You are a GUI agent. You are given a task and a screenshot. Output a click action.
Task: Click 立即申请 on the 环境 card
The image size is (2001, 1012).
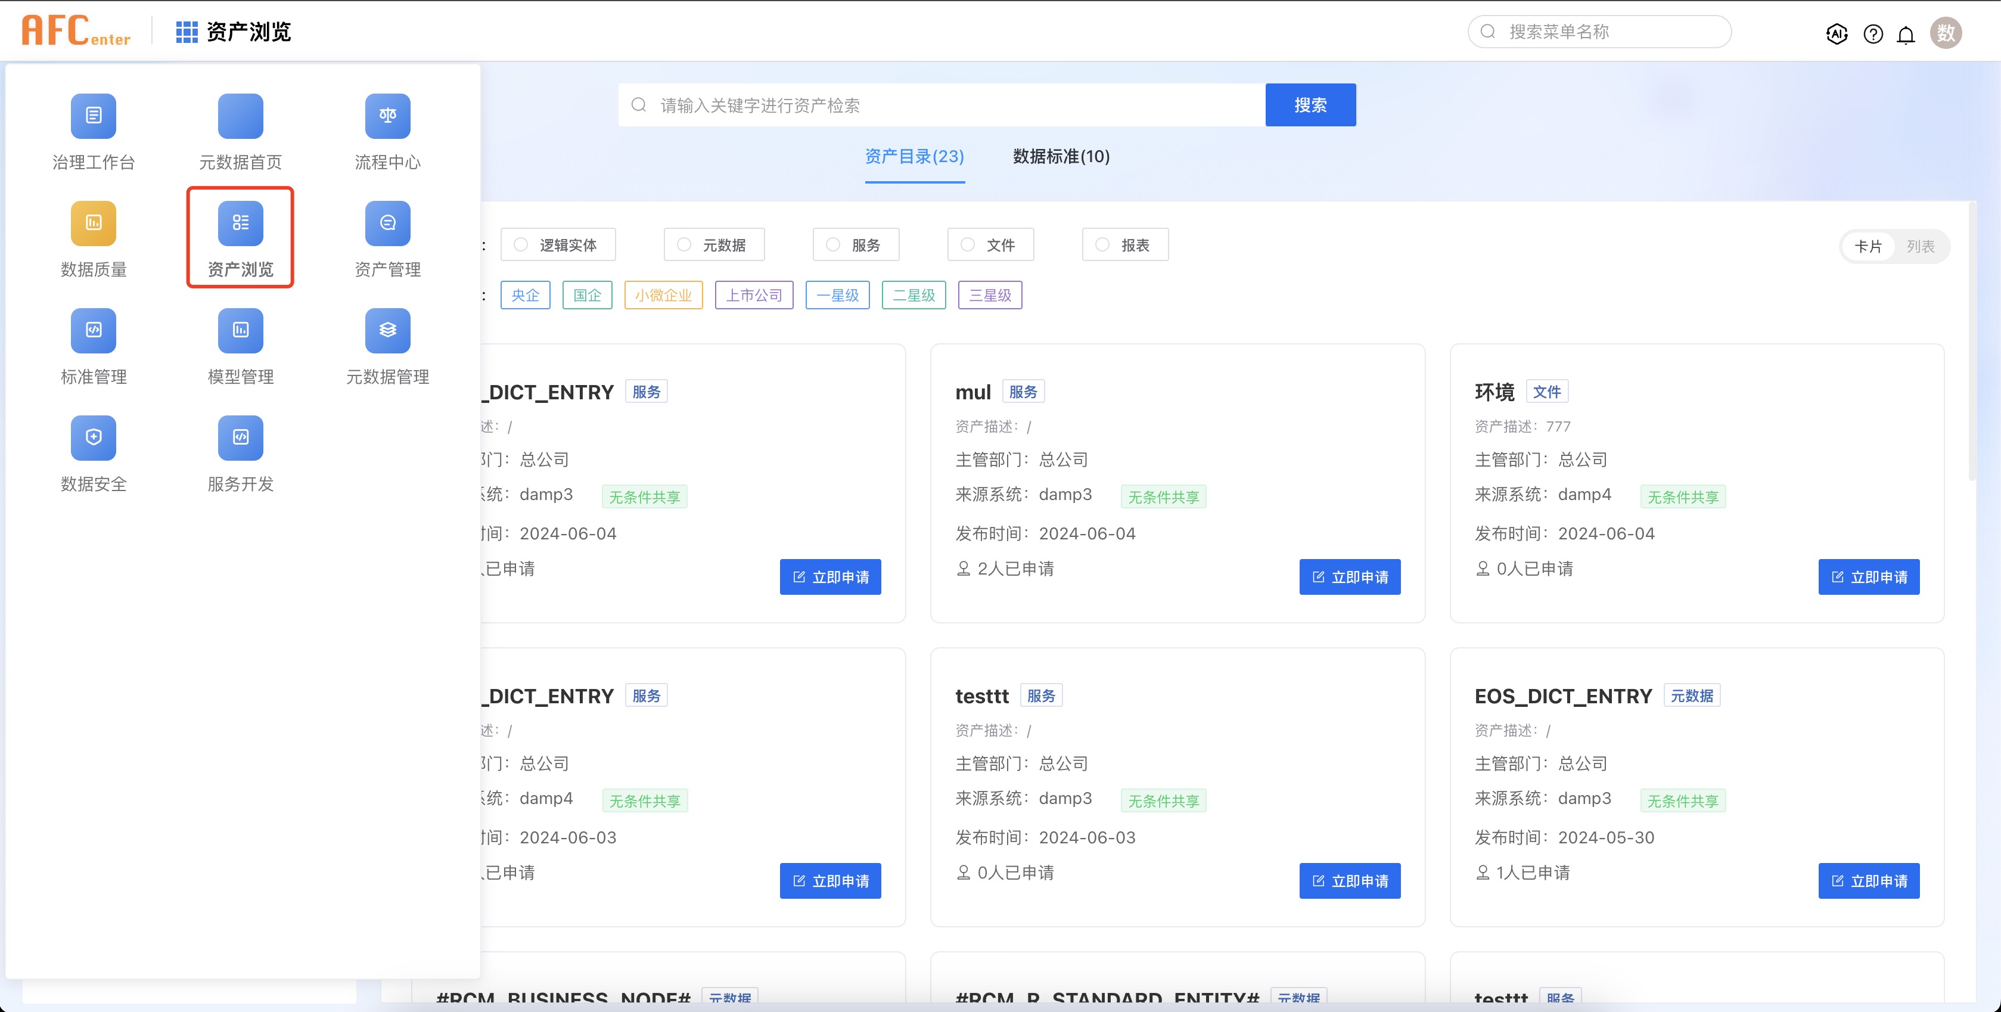1868,577
